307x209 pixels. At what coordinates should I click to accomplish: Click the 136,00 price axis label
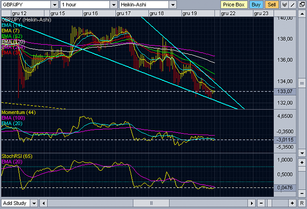[285, 60]
